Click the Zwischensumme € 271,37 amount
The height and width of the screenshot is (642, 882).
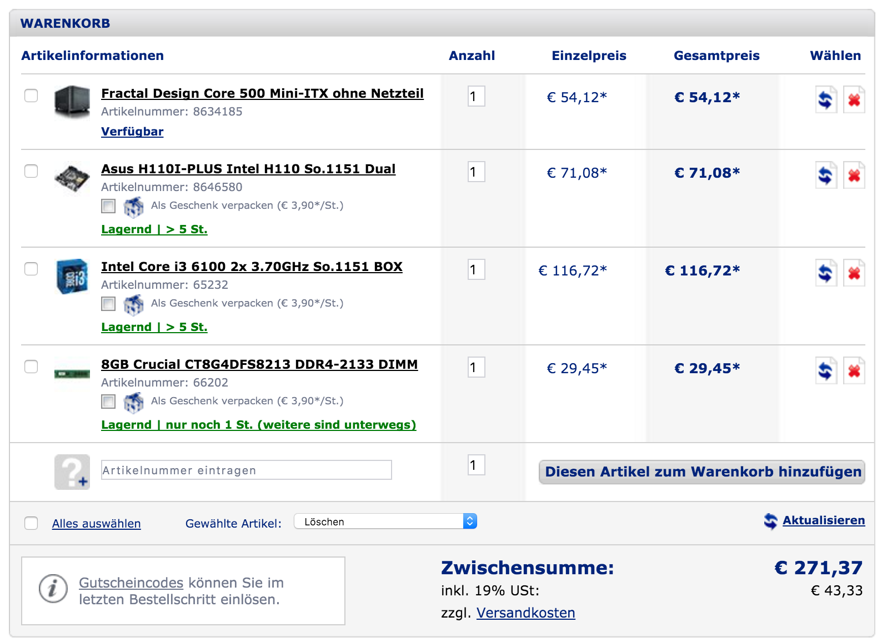[x=819, y=568]
